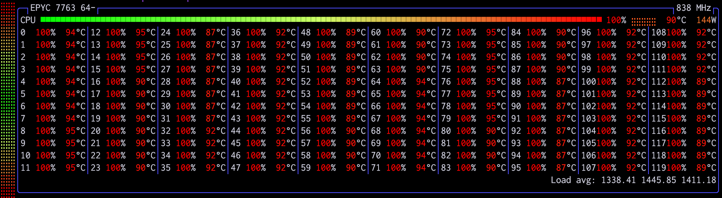Click core 96 temperature reading
The width and height of the screenshot is (722, 198).
[636, 33]
